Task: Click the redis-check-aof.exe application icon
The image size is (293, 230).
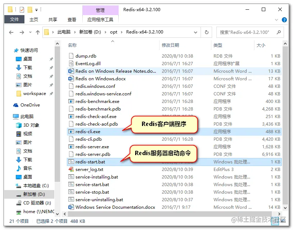Action: (x=71, y=116)
